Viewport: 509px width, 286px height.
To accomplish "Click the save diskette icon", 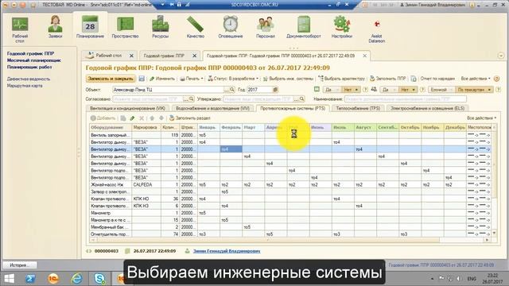I will [x=142, y=79].
